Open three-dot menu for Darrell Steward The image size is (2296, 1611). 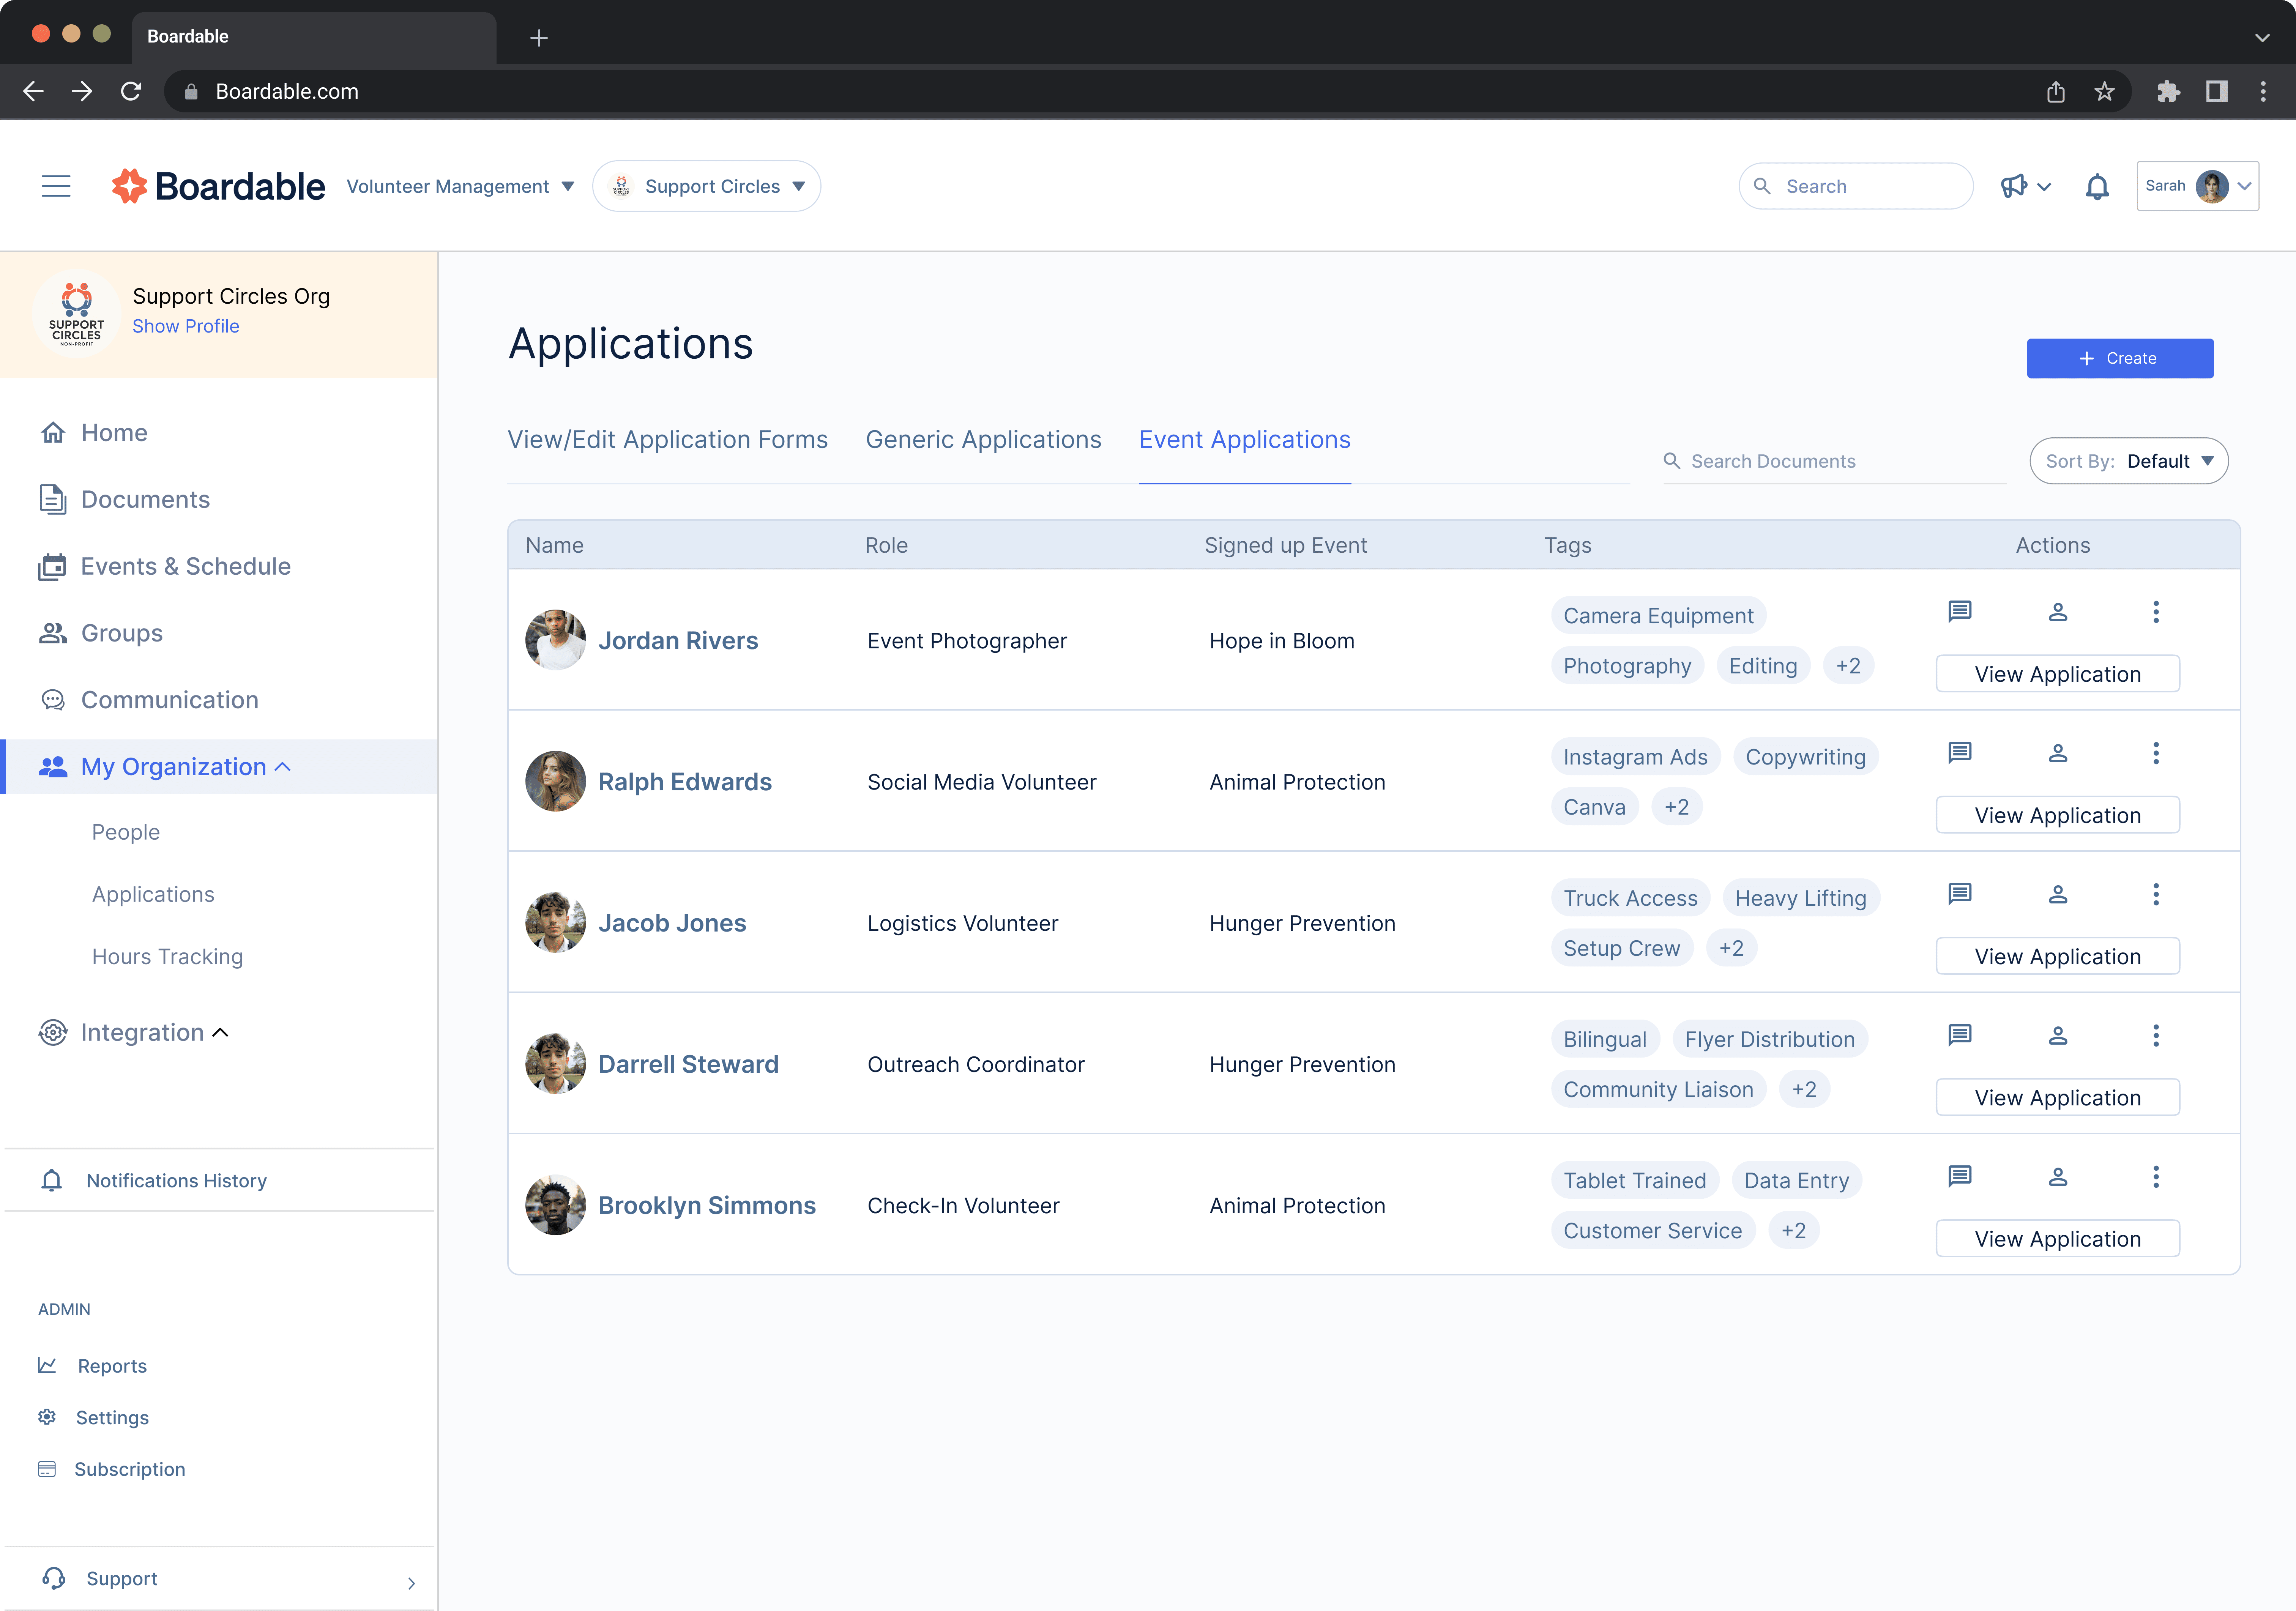[2155, 1035]
